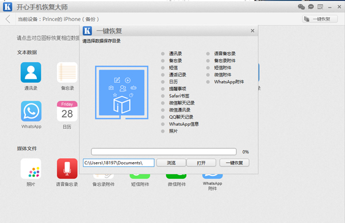Click the 一键恢复 button in dialog bottom
Screen dimensions: 345x223
pos(235,163)
